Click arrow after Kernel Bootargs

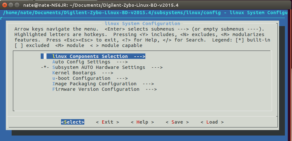[108, 73]
